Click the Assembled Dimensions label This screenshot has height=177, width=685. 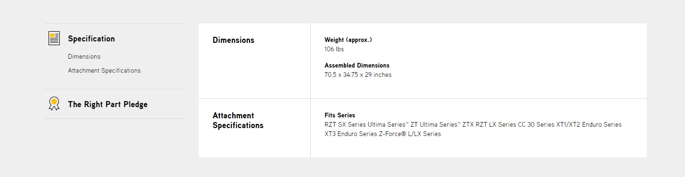coord(357,65)
